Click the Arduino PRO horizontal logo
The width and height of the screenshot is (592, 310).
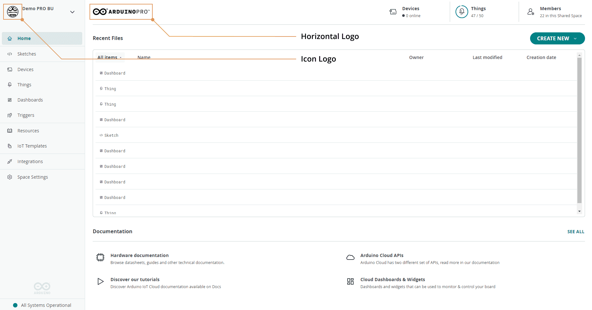[121, 12]
